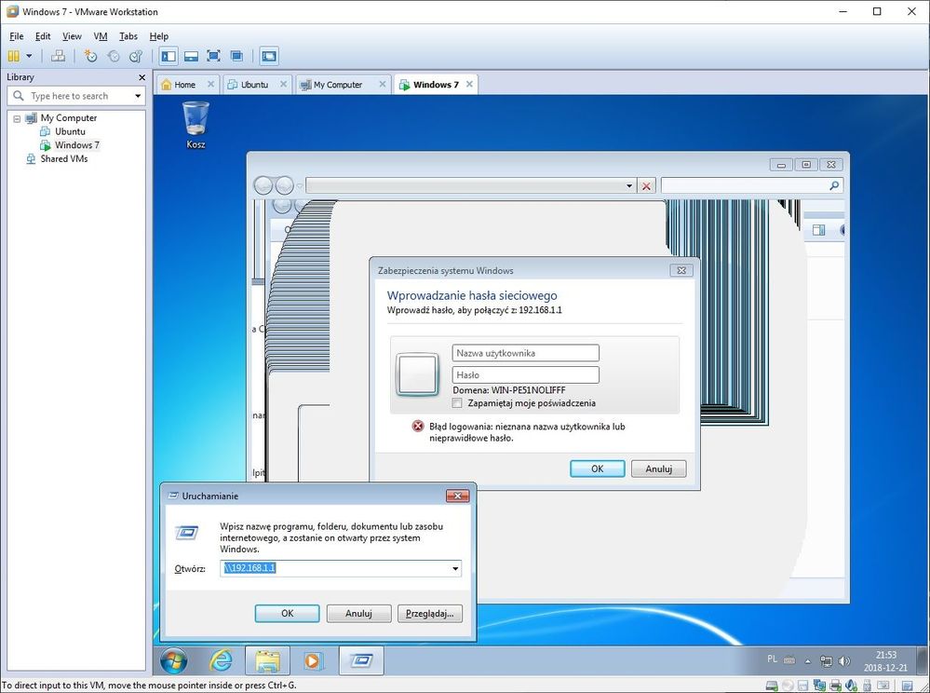Screen dimensions: 930x693
Task: Open the snapshot manager icon
Action: click(x=133, y=56)
